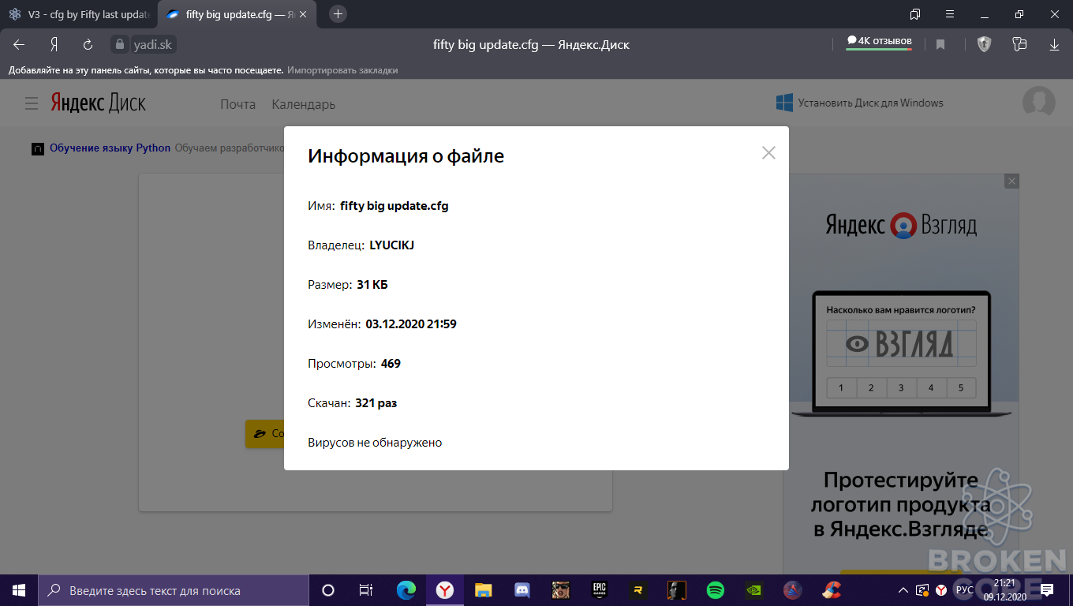Image resolution: width=1073 pixels, height=606 pixels.
Task: Open Cortana from the taskbar
Action: coord(328,590)
